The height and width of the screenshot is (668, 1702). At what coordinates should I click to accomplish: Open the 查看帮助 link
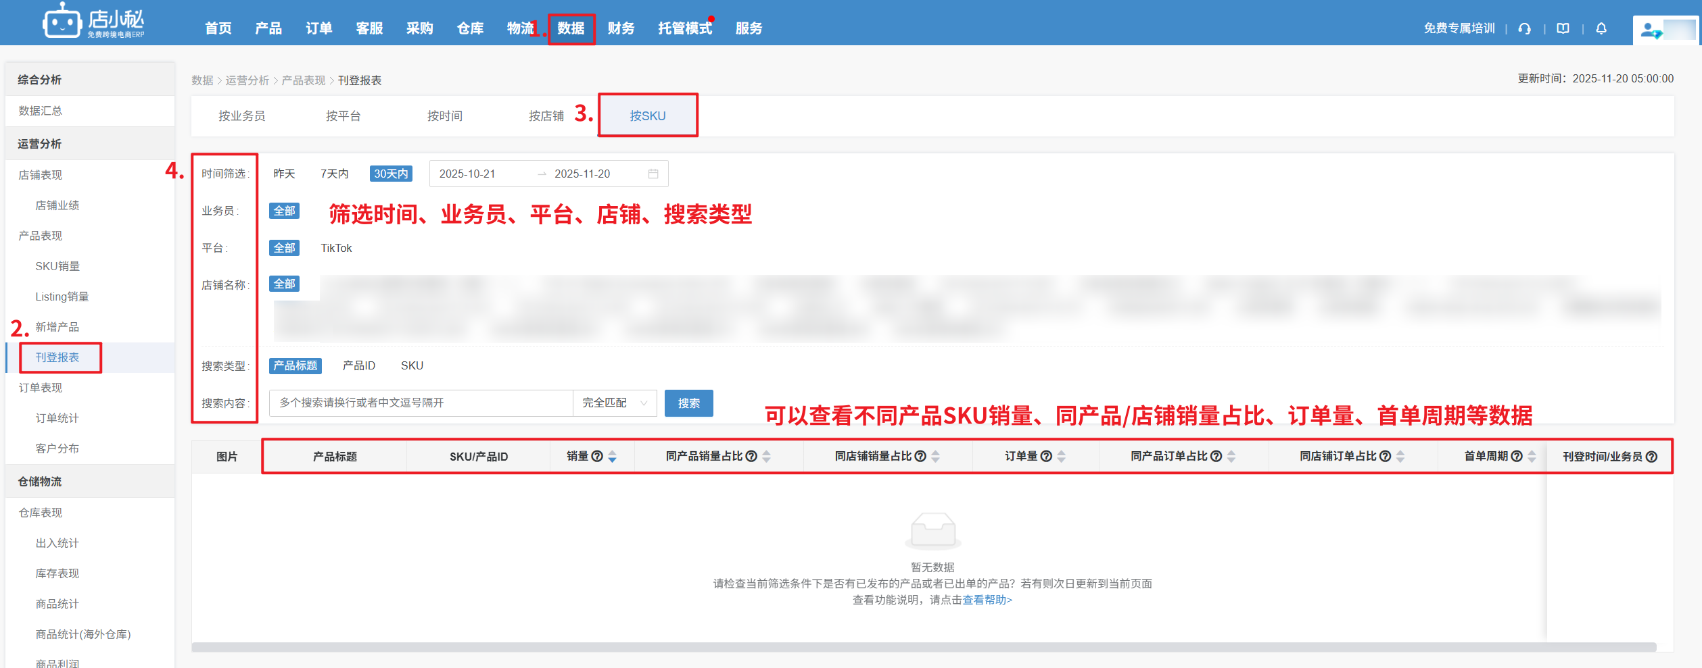pos(987,600)
